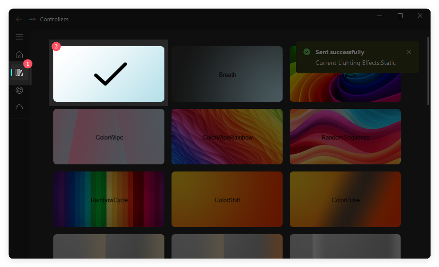
Task: Close the Controllers window
Action: tap(420, 16)
